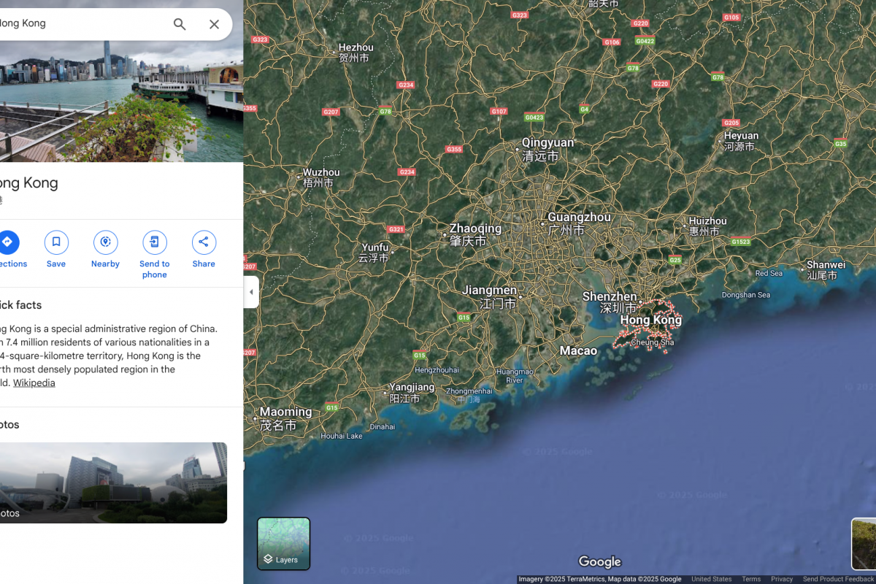
Task: Open the Terms link in footer
Action: 751,579
